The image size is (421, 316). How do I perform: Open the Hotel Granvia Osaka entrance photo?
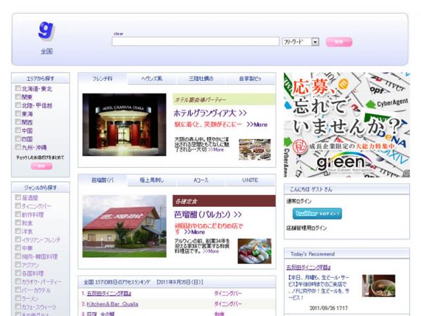point(124,124)
